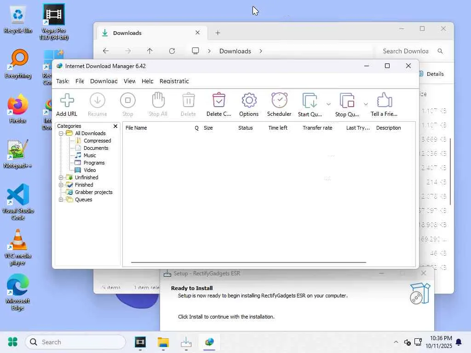Sort by Last Try column header
The image size is (471, 353).
click(x=359, y=128)
